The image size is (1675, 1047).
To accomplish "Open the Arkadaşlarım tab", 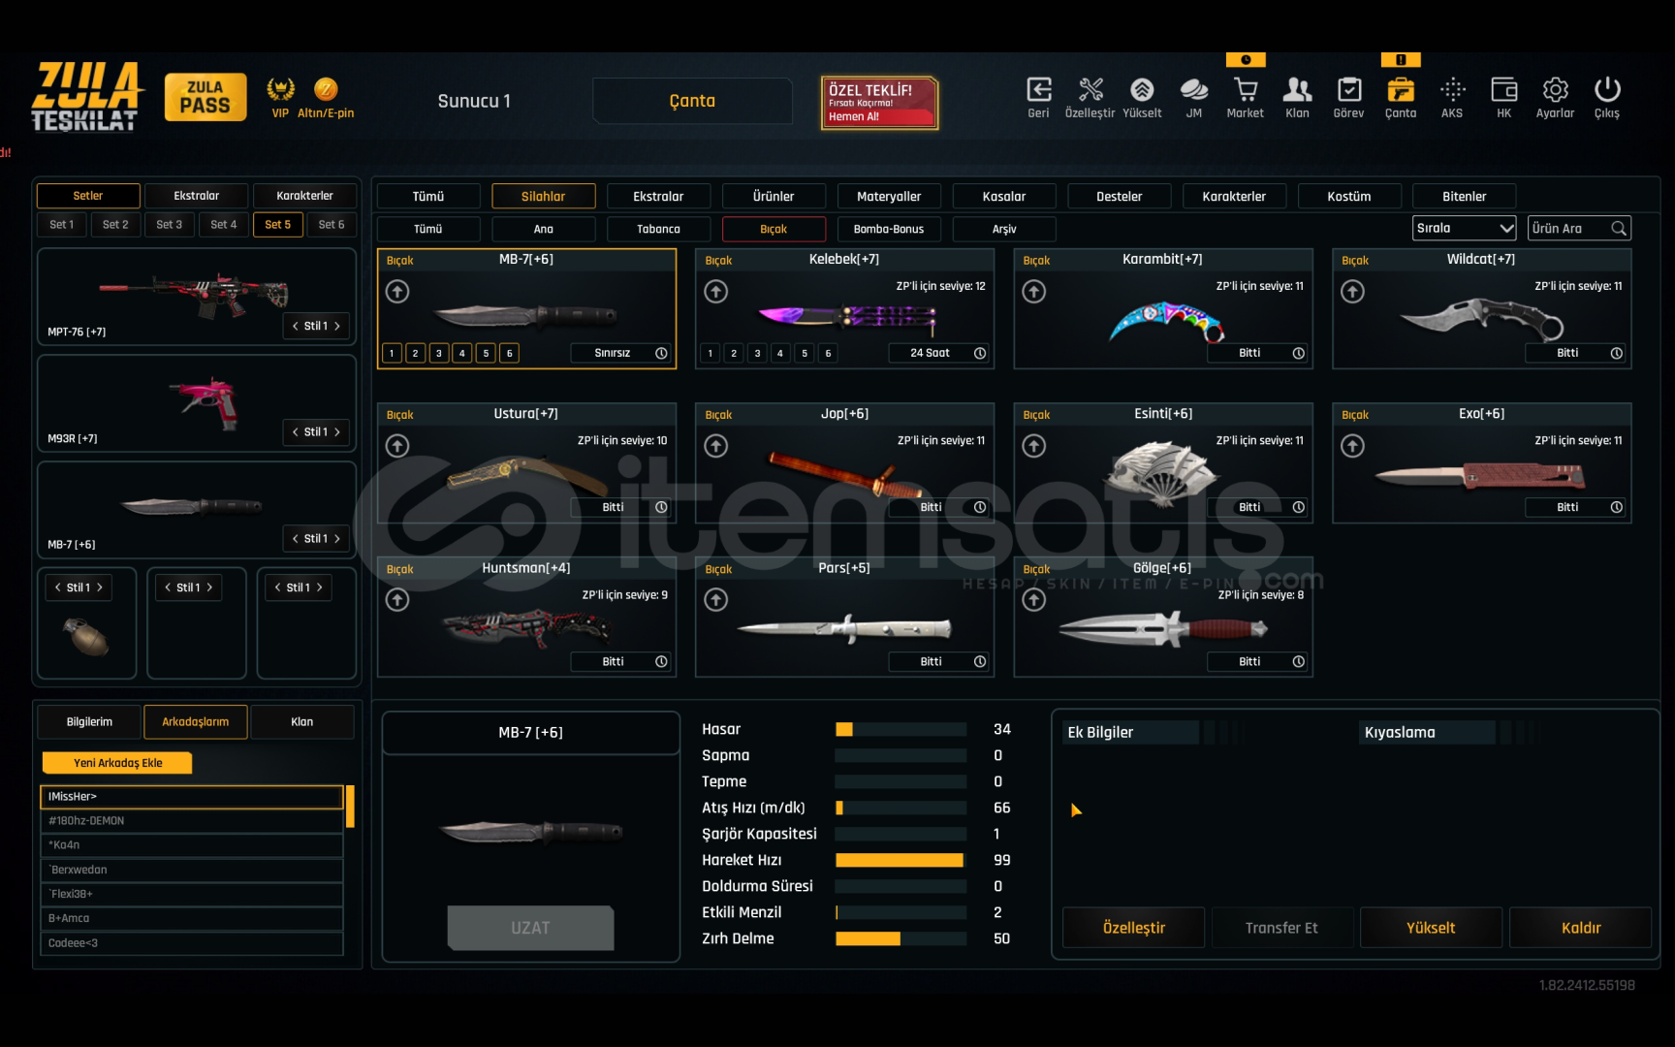I will pos(196,722).
